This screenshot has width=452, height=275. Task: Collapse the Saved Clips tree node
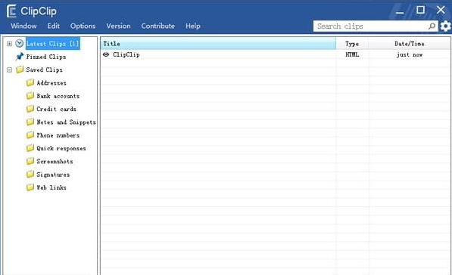[9, 70]
